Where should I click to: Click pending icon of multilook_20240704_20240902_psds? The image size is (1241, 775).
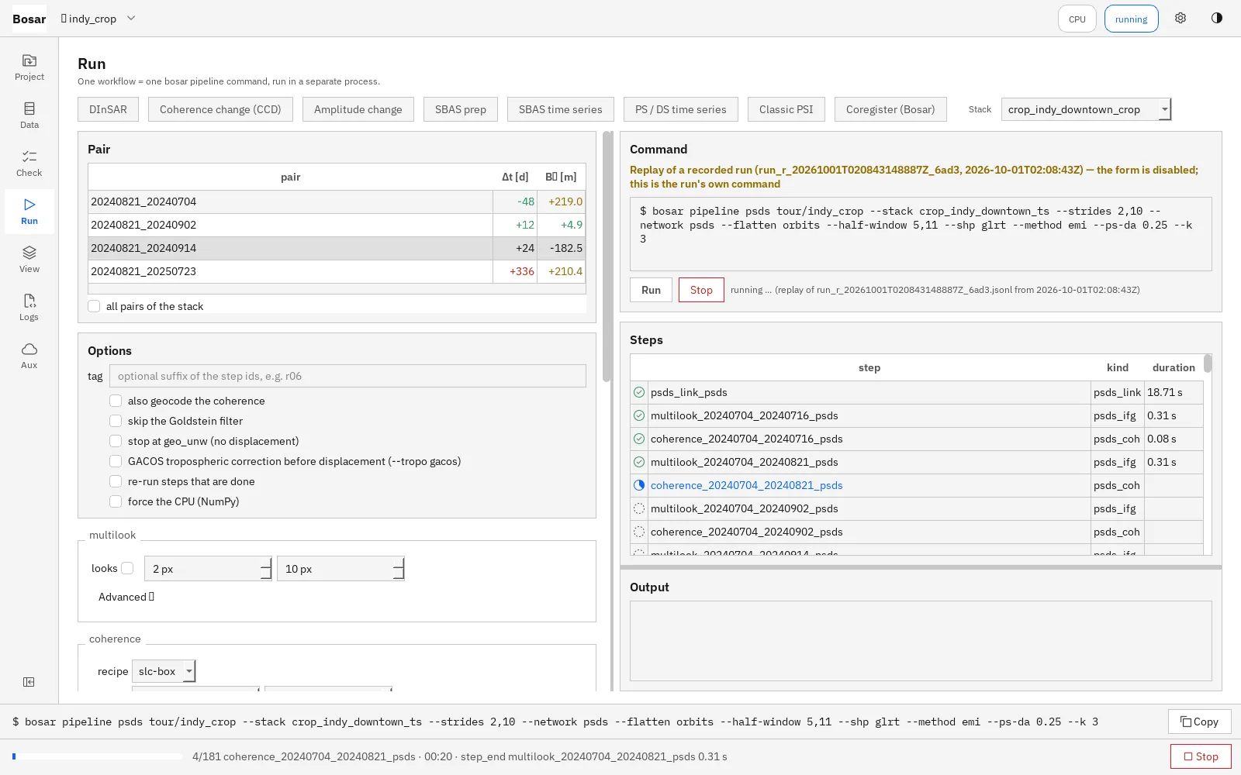tap(639, 508)
